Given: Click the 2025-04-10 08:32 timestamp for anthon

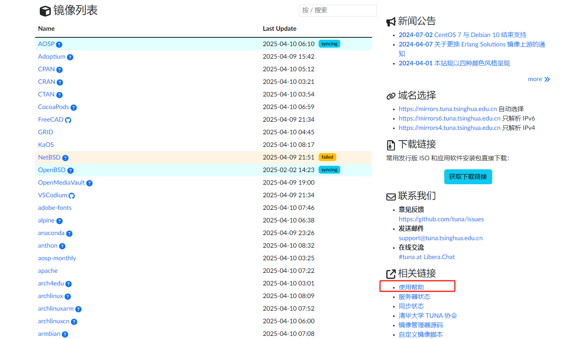Looking at the screenshot, I should [289, 245].
